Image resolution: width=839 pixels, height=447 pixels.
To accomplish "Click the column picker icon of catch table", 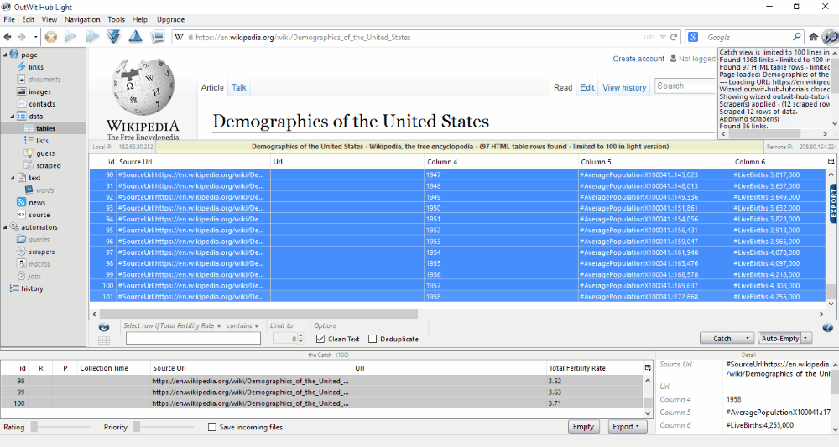I will (x=648, y=368).
